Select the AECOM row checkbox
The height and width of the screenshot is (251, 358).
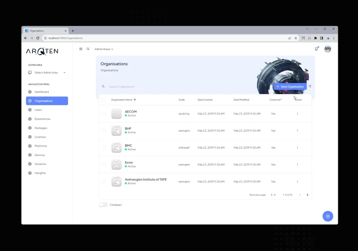(x=104, y=114)
